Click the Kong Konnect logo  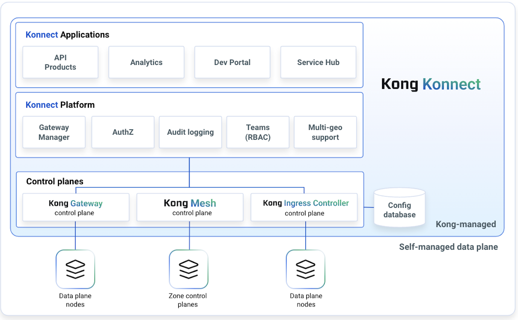[430, 84]
